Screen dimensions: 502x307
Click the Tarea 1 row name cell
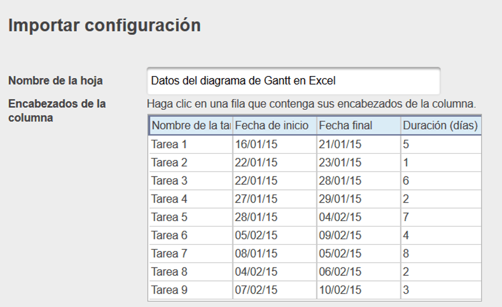click(191, 144)
